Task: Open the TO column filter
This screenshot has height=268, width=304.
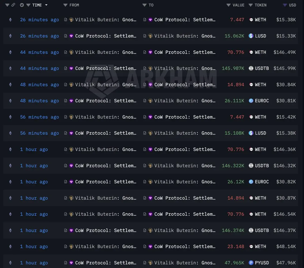Action: [x=144, y=5]
